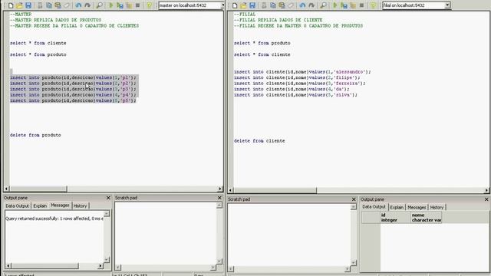
Task: Redo icon in master window toolbar
Action: tap(87, 5)
